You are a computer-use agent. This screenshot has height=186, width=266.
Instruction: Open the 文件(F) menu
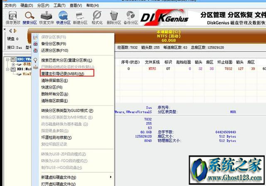click(x=10, y=5)
